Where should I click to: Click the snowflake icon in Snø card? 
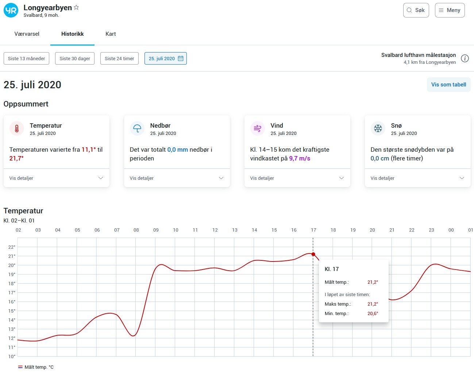click(x=378, y=129)
